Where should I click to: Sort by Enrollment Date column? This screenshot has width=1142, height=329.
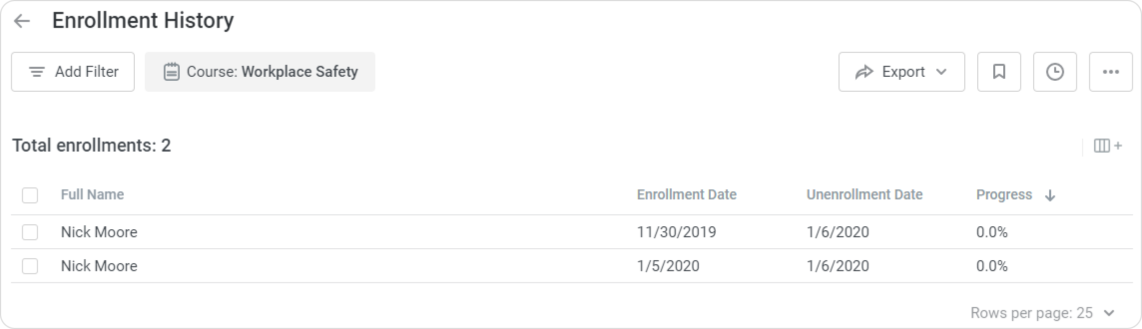click(686, 194)
